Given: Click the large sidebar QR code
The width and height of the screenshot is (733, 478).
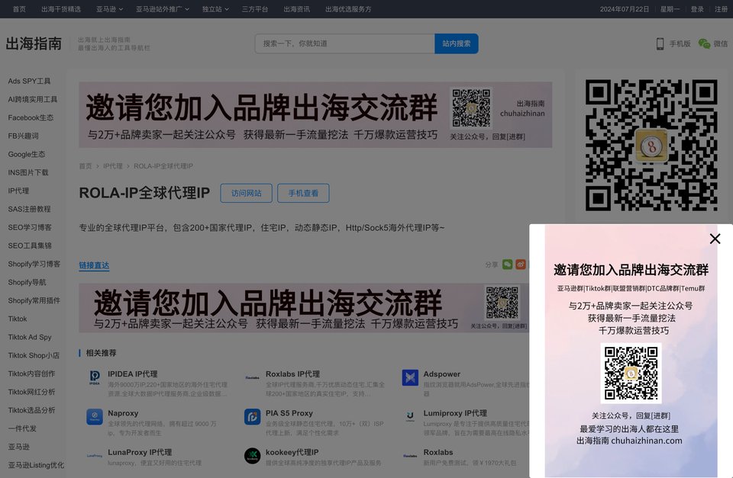Looking at the screenshot, I should [x=651, y=145].
